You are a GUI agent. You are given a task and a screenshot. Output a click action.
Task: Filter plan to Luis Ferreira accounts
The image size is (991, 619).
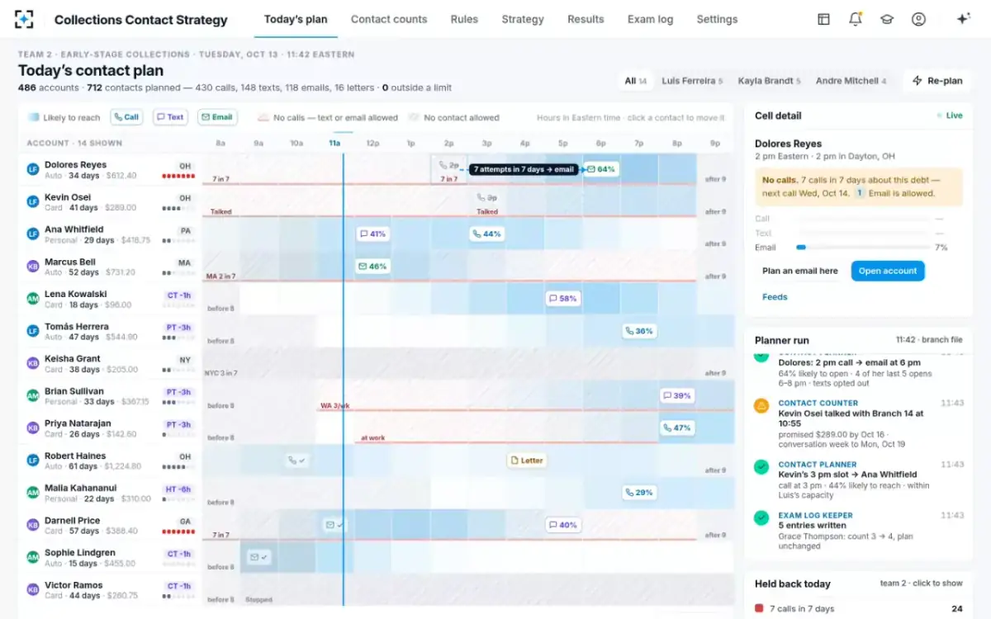click(x=692, y=81)
